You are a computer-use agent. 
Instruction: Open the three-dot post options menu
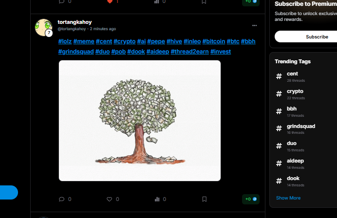point(255,25)
